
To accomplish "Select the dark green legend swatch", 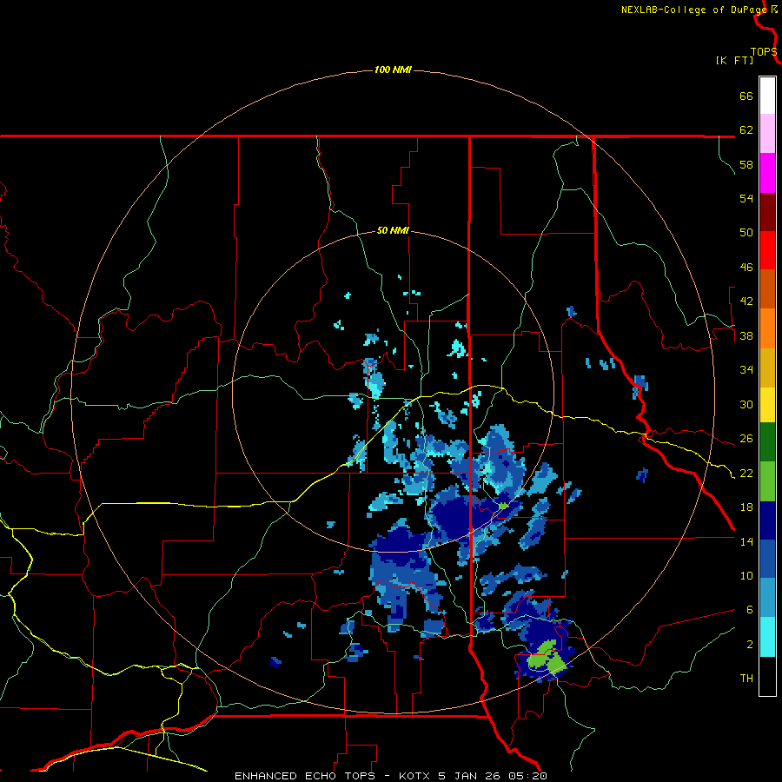I will (x=767, y=442).
